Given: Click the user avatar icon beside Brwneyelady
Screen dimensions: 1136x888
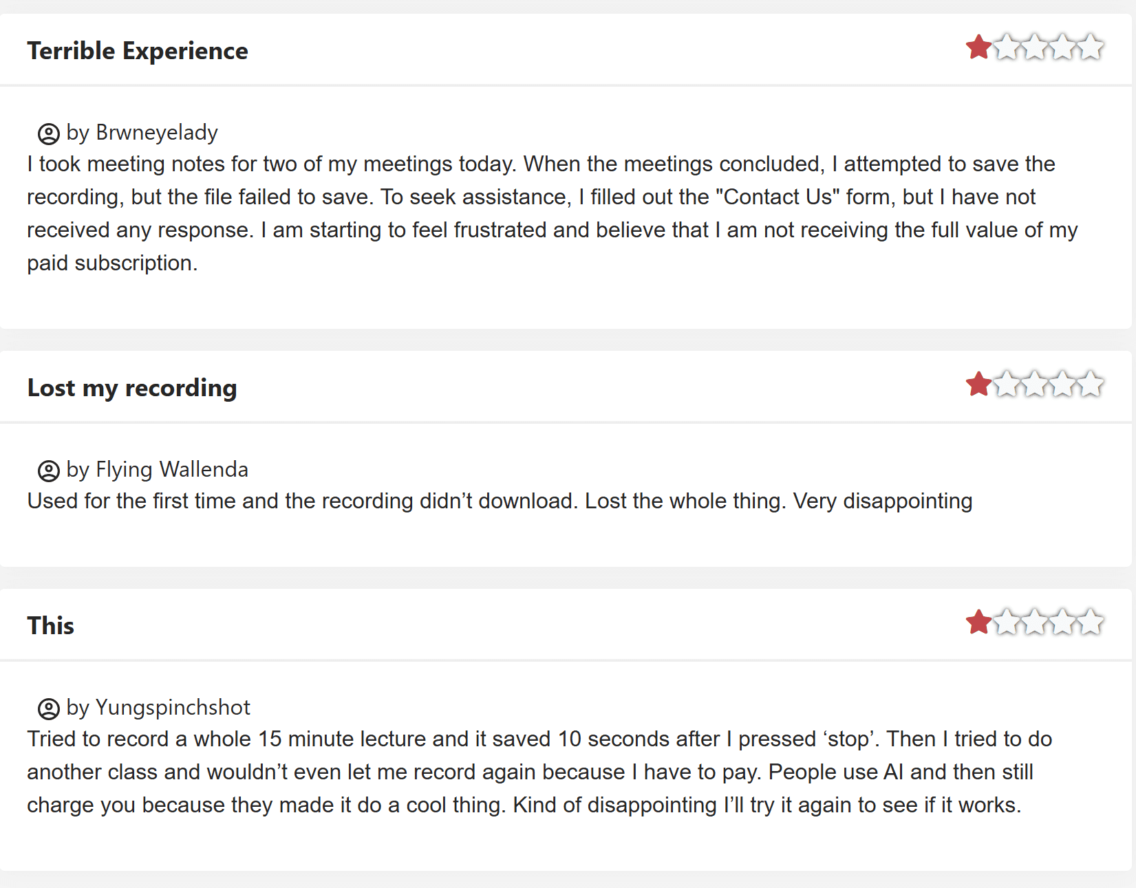Looking at the screenshot, I should tap(48, 133).
